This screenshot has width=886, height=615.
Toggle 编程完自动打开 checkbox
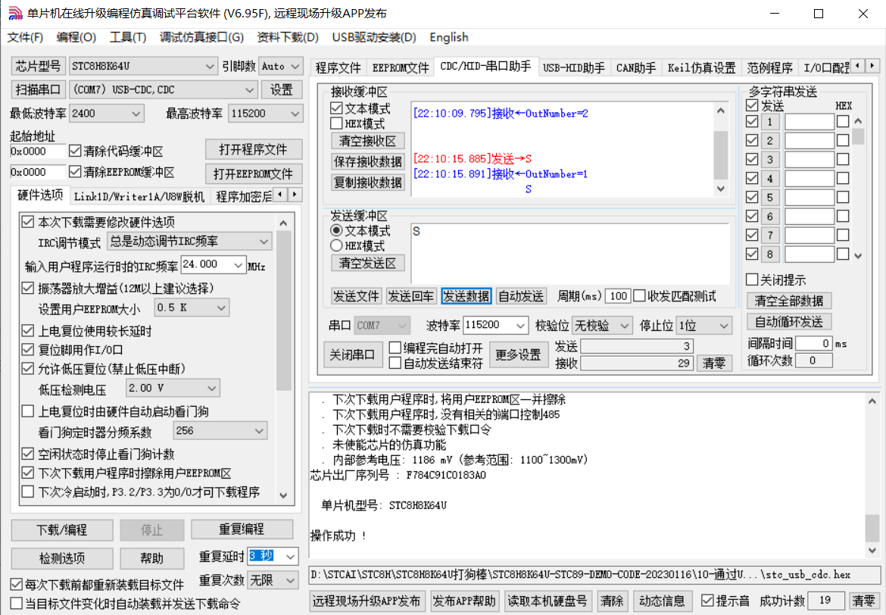click(395, 348)
